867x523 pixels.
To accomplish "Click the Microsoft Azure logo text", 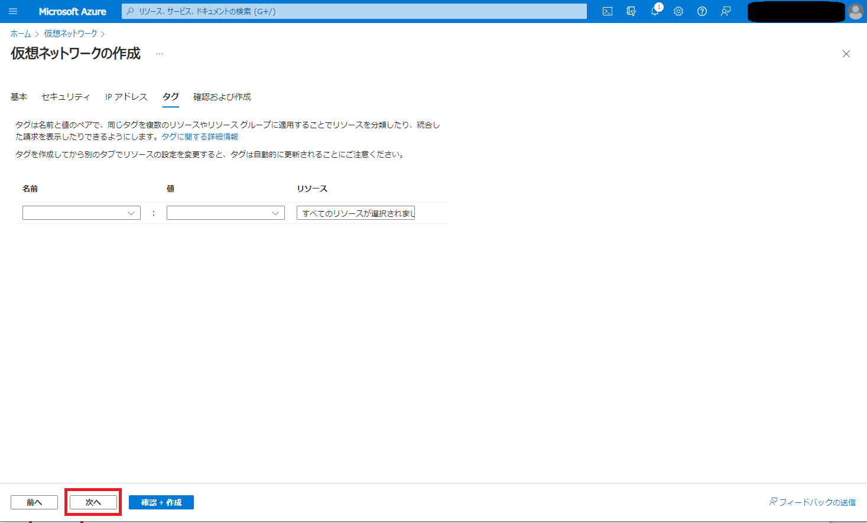I will click(x=72, y=11).
